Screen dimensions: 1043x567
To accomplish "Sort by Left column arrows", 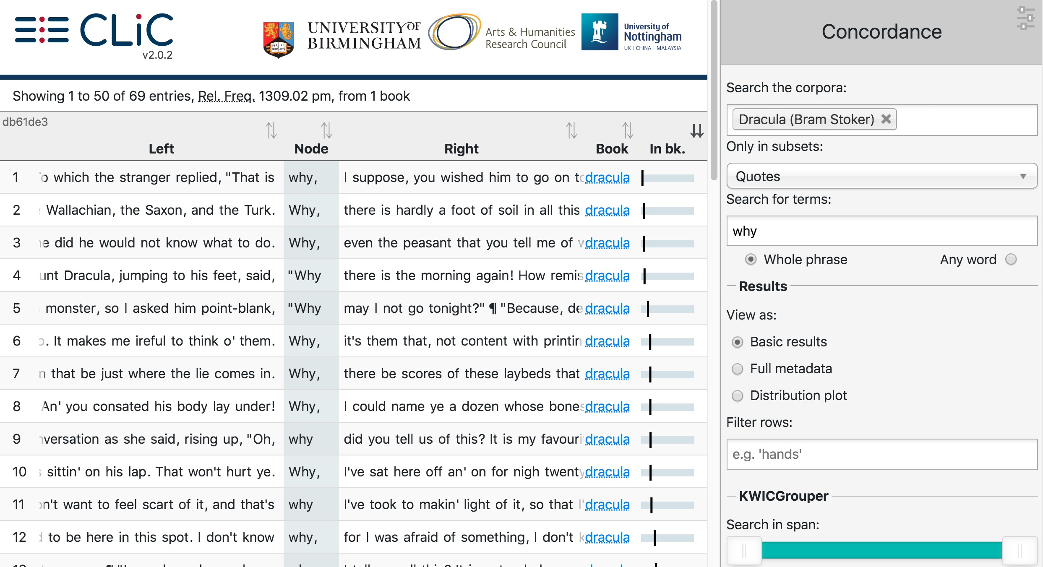I will pyautogui.click(x=271, y=130).
